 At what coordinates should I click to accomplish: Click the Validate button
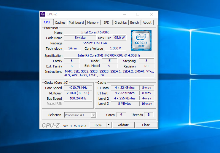(123, 125)
